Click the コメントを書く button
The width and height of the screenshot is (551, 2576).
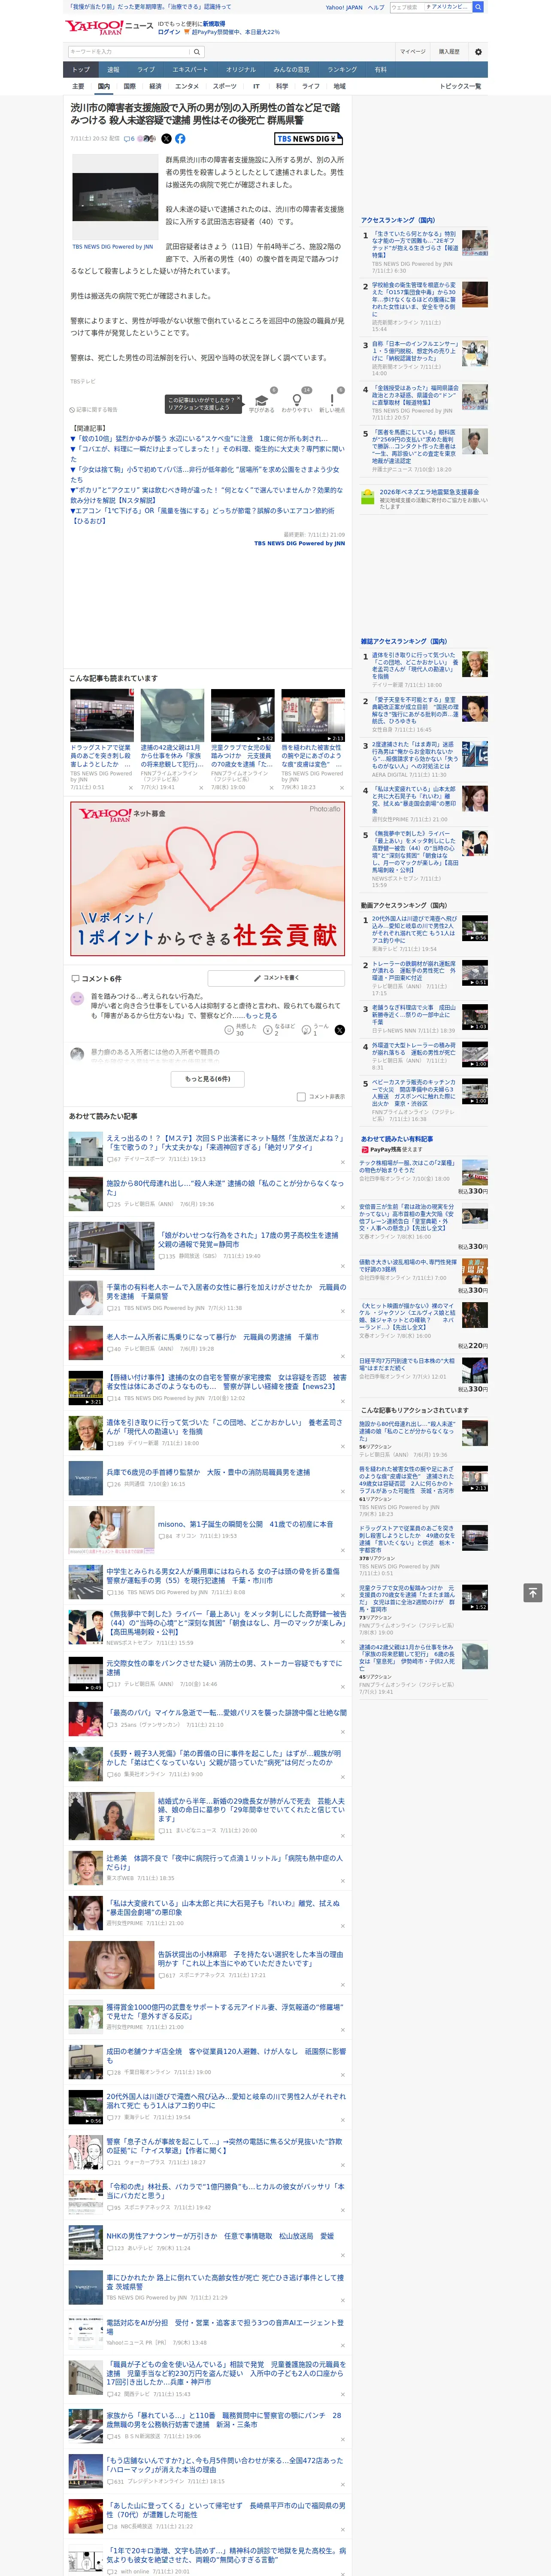pos(277,978)
